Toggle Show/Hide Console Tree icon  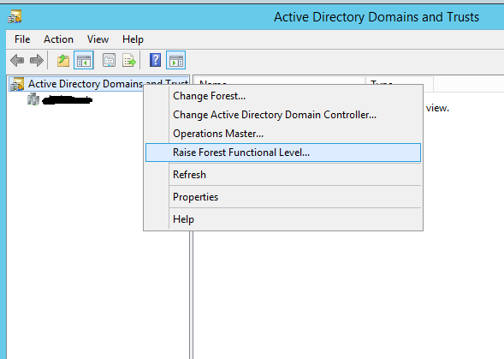point(84,60)
